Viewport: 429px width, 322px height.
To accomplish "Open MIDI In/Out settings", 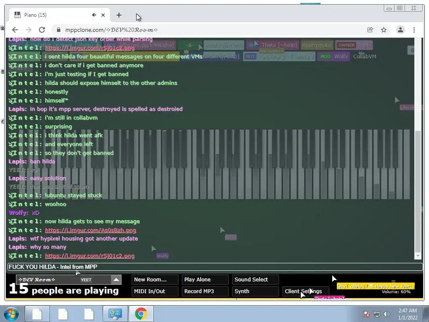I will [155, 291].
